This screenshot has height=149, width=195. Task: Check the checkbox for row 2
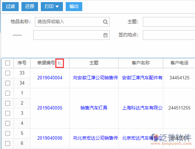tap(8, 103)
